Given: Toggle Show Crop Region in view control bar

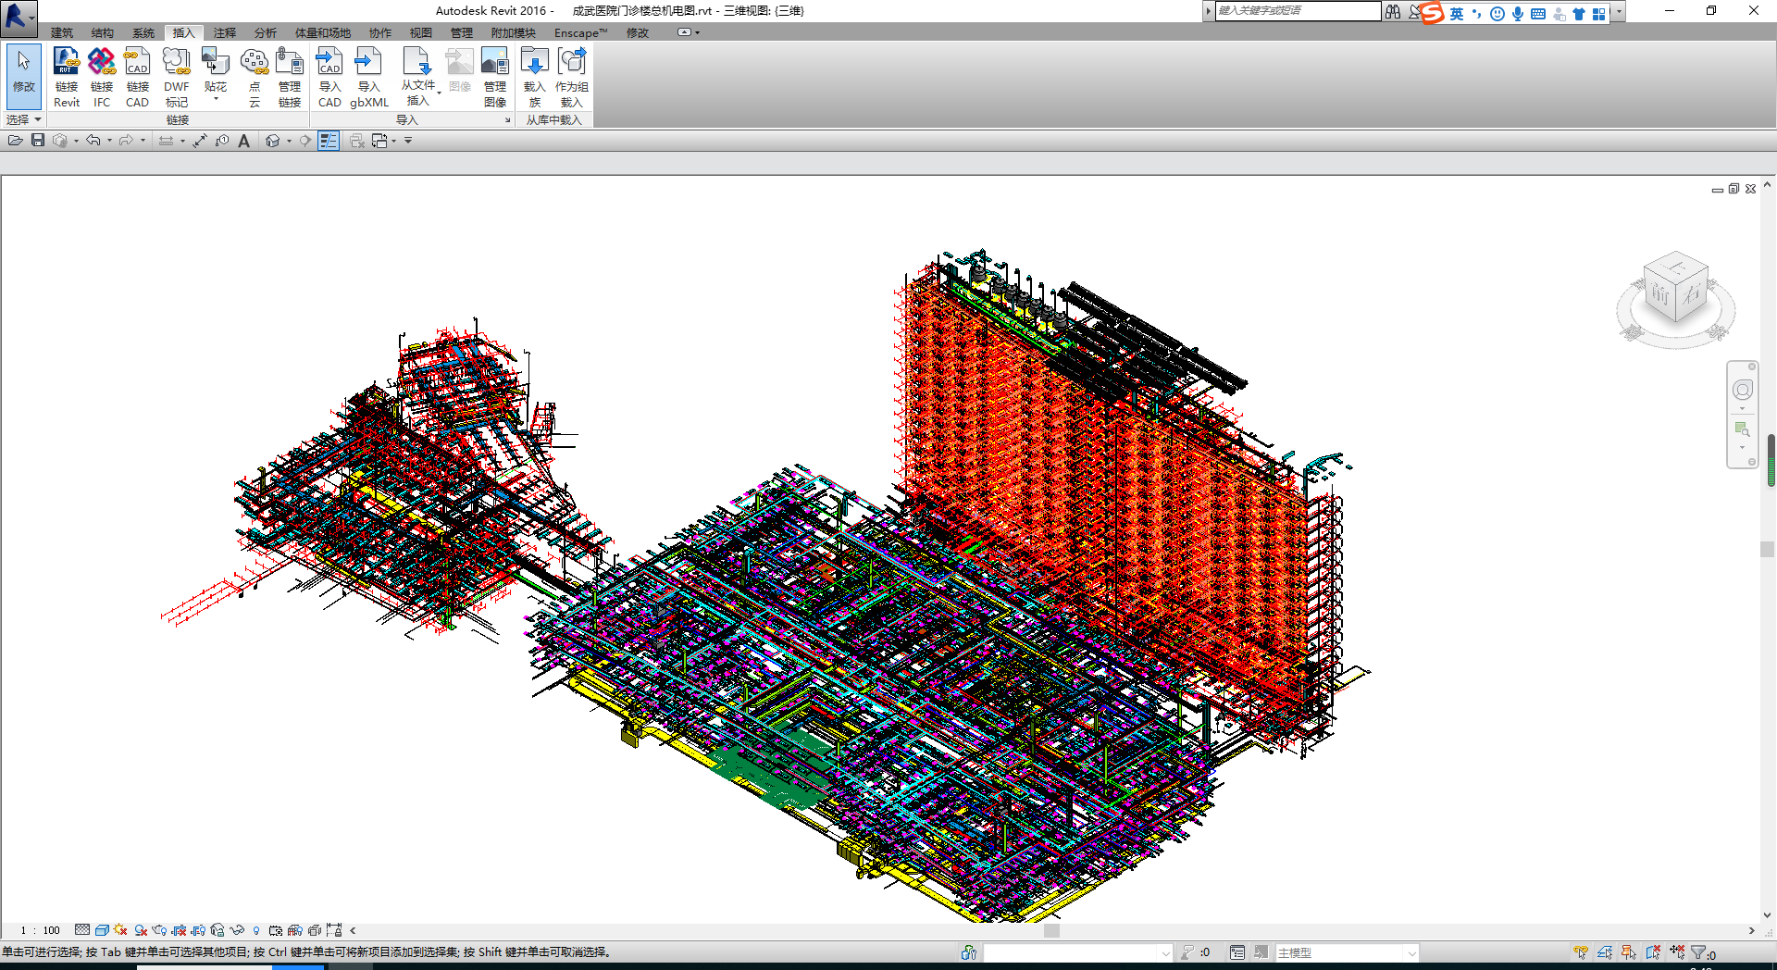Looking at the screenshot, I should (x=198, y=930).
